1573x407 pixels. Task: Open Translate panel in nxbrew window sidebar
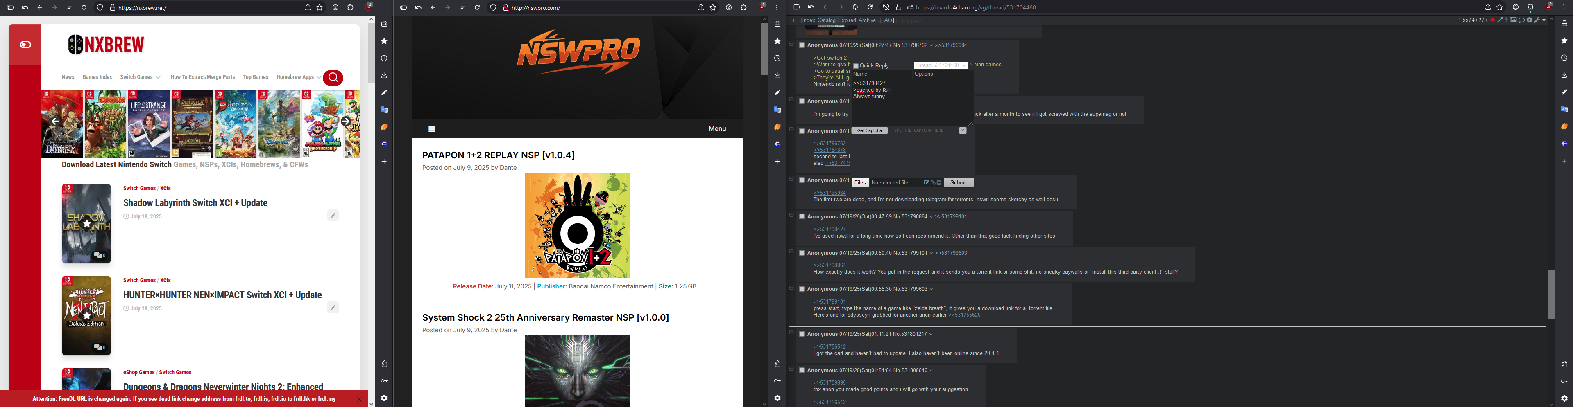click(384, 110)
